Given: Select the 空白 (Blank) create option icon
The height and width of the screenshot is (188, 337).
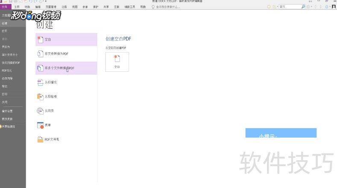Looking at the screenshot, I should [x=41, y=39].
